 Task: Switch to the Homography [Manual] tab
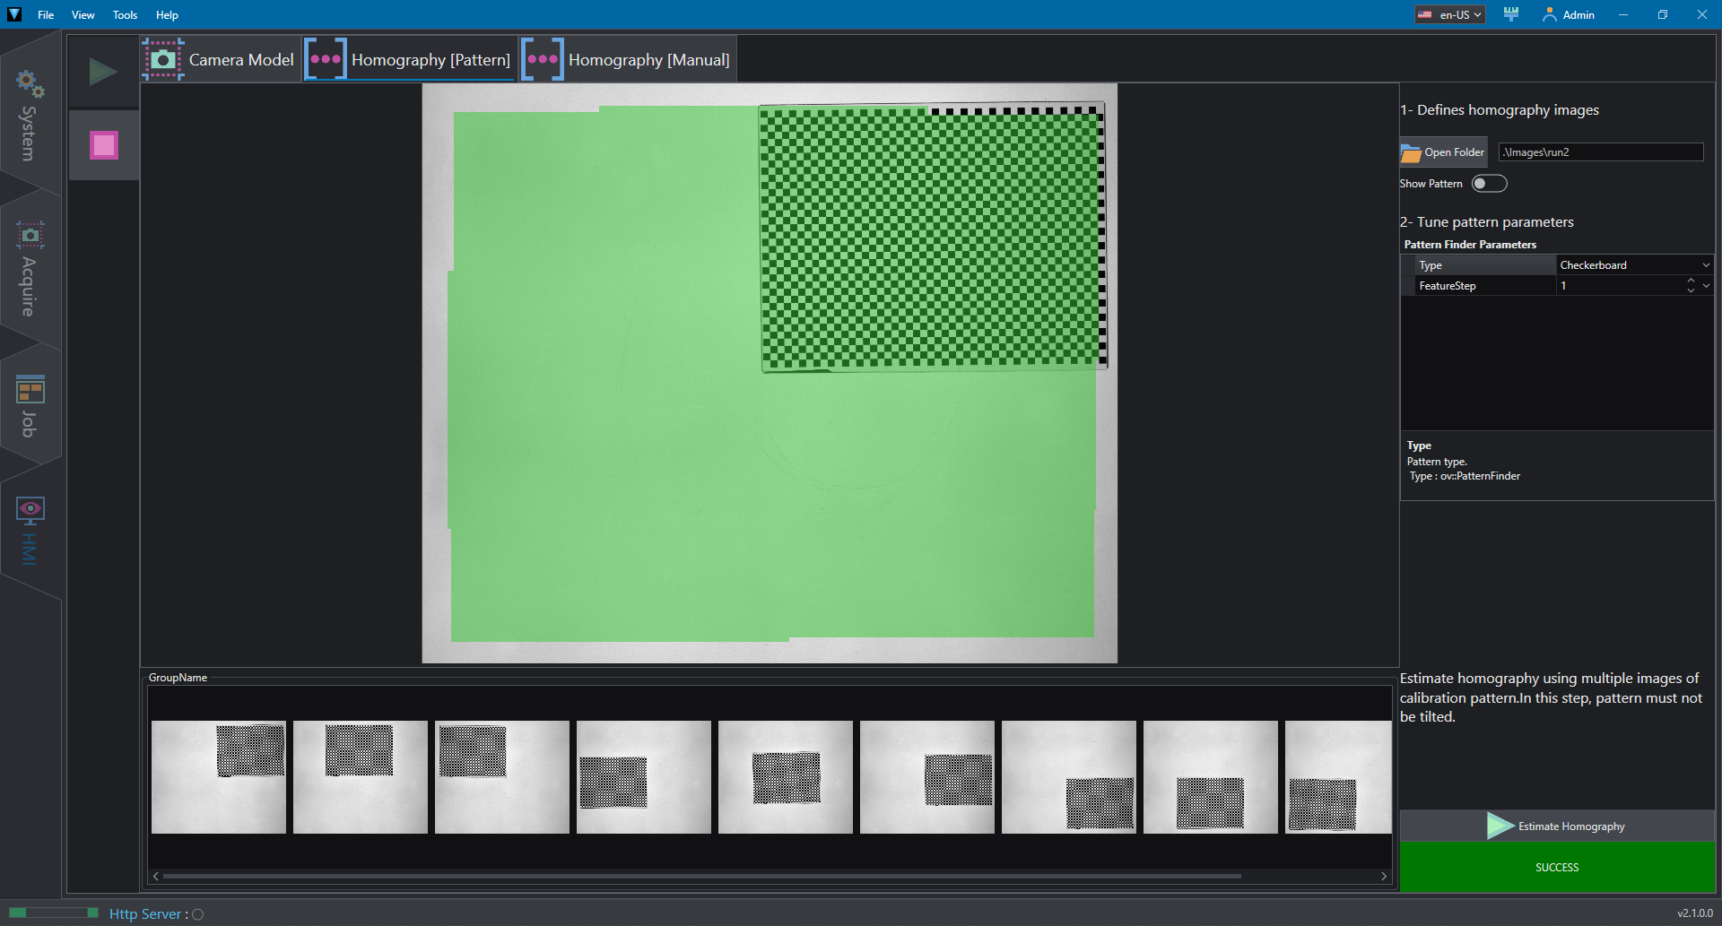click(629, 59)
